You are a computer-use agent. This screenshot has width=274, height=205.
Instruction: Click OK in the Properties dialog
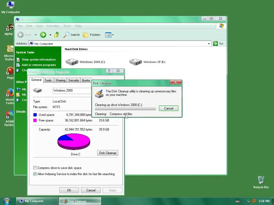[x=69, y=190]
